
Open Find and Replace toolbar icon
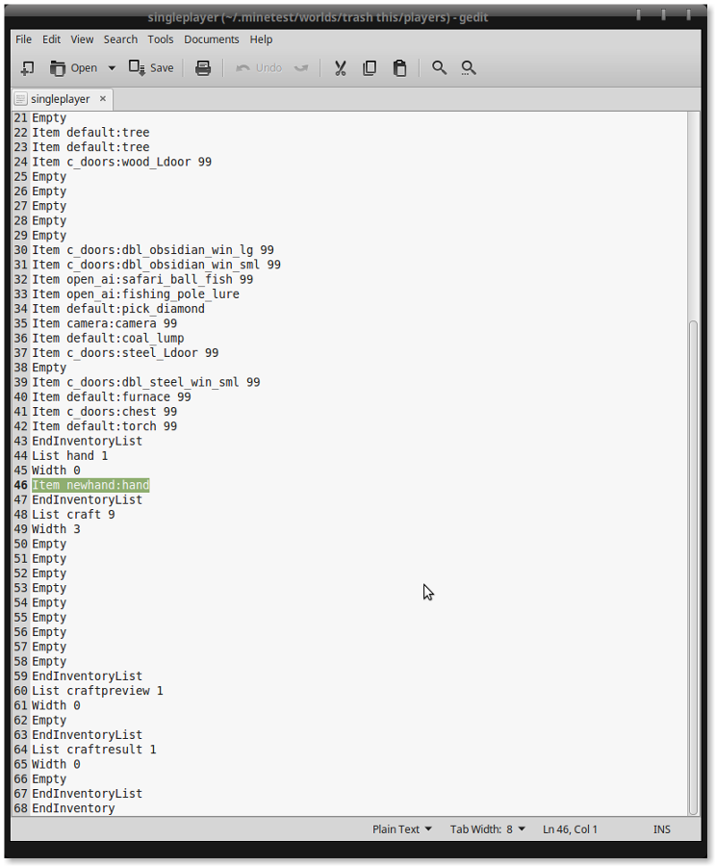469,68
